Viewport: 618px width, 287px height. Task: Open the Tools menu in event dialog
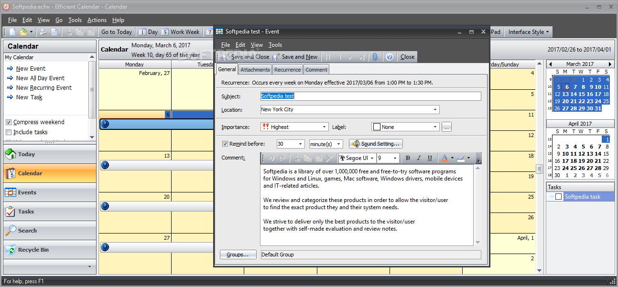pos(275,45)
